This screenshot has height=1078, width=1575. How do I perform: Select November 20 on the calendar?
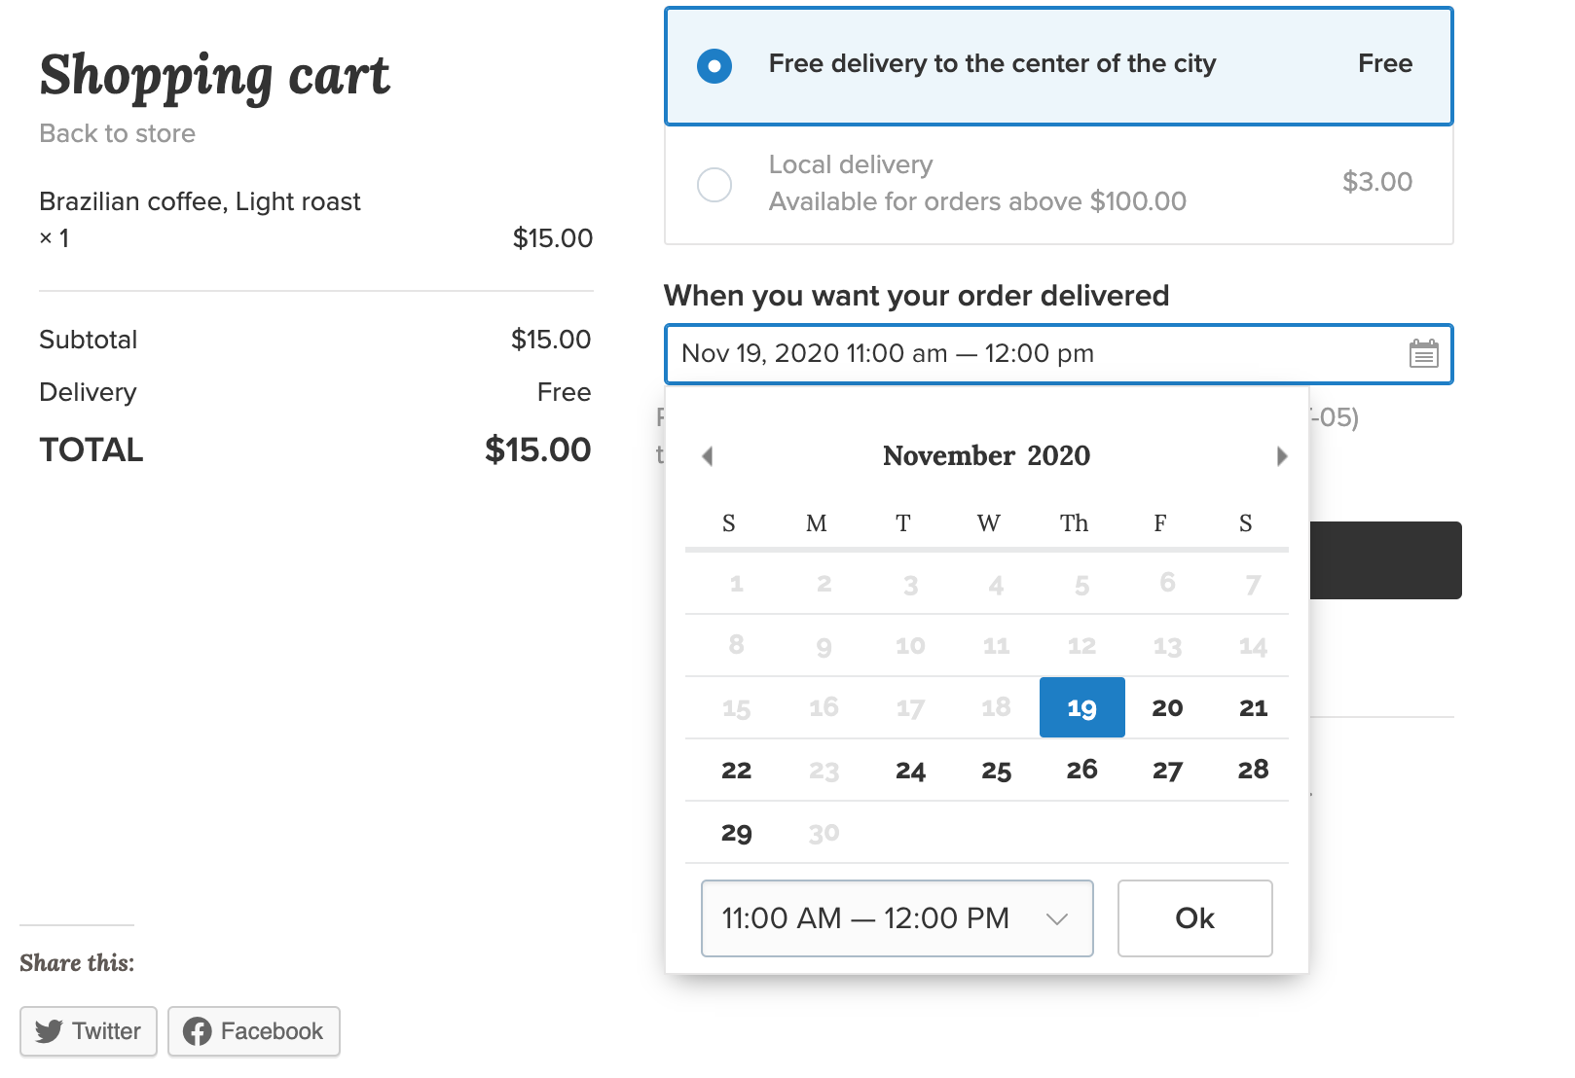click(1167, 707)
